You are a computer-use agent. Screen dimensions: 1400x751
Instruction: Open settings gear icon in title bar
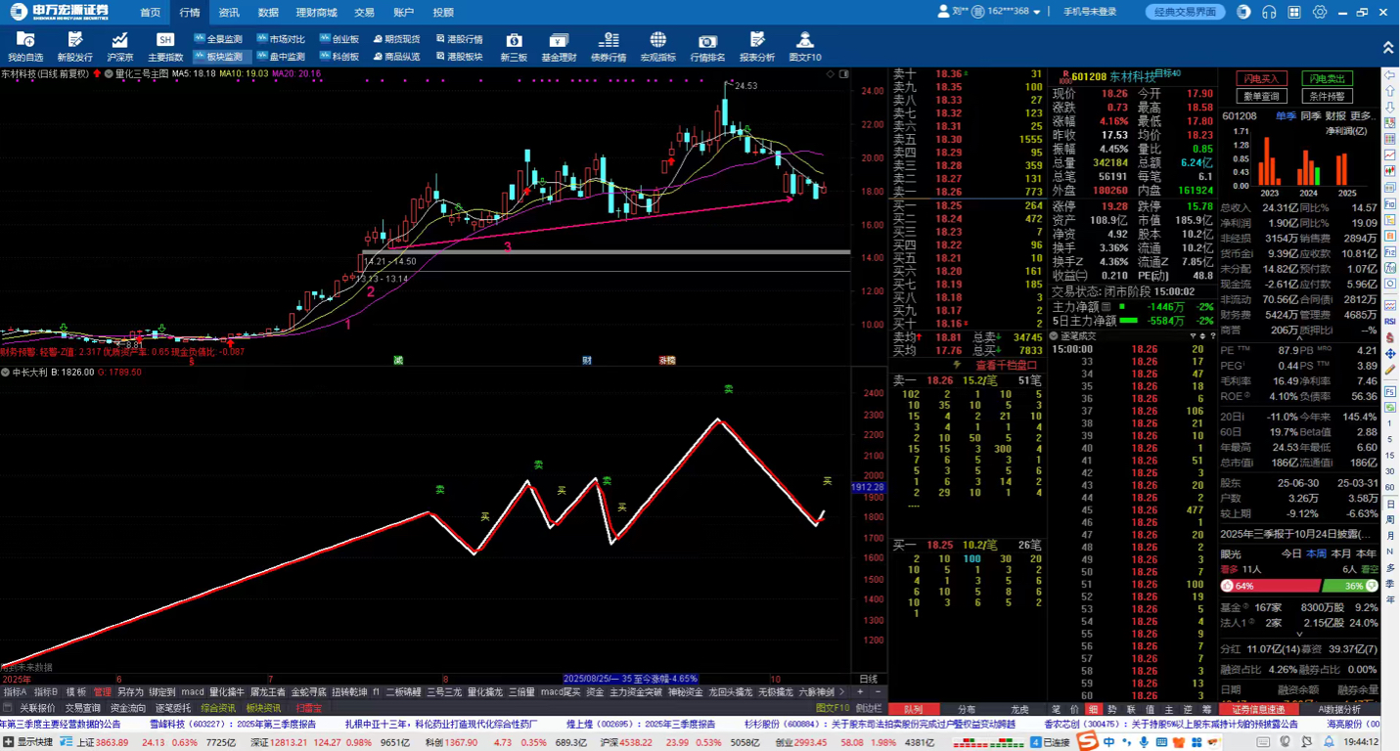[1319, 12]
